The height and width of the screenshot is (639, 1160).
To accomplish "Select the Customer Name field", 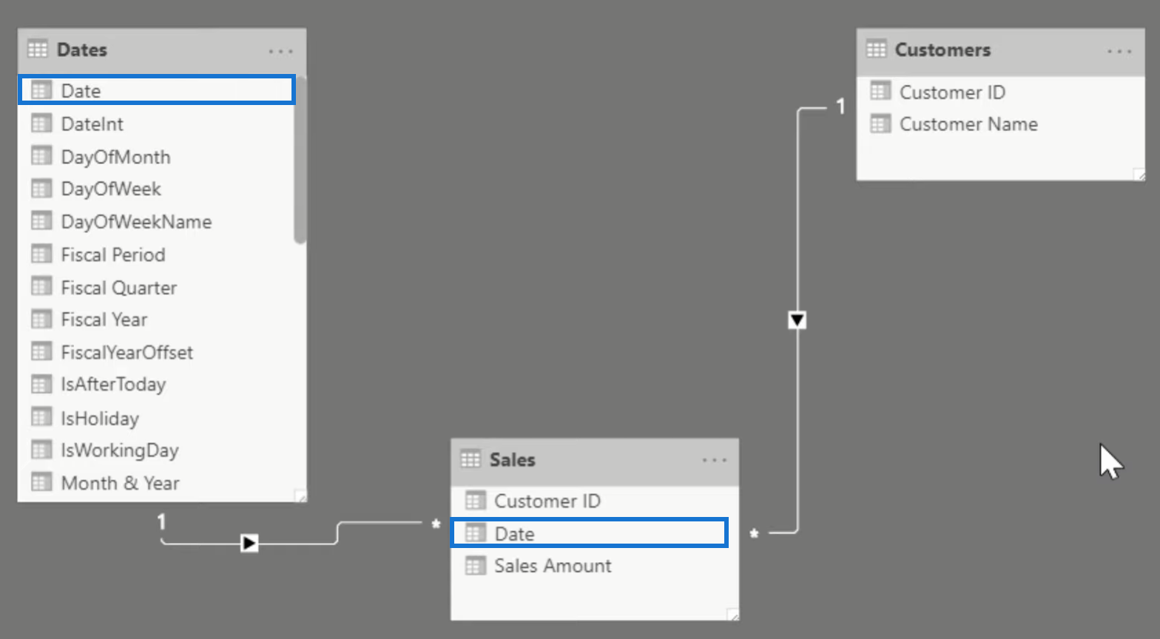I will coord(1000,124).
